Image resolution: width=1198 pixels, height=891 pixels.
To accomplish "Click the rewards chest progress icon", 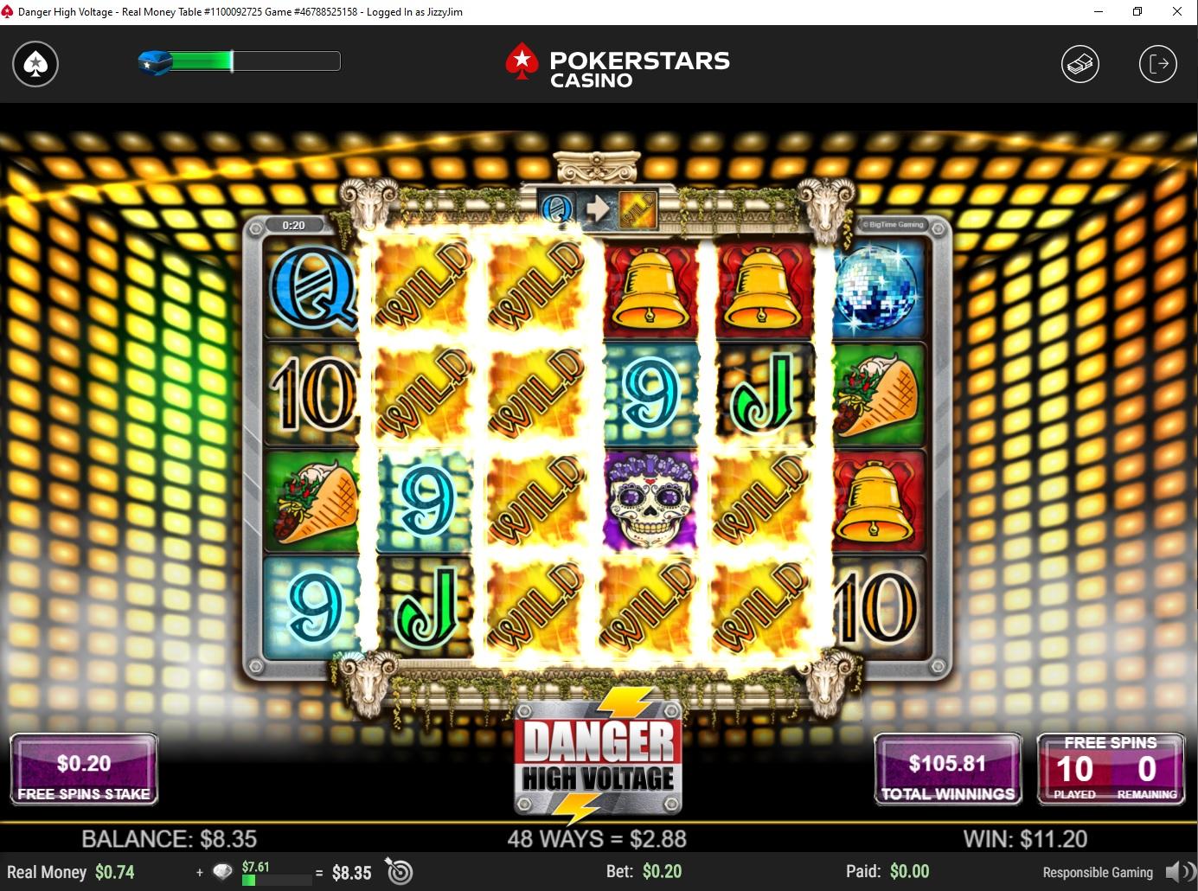I will pos(156,62).
